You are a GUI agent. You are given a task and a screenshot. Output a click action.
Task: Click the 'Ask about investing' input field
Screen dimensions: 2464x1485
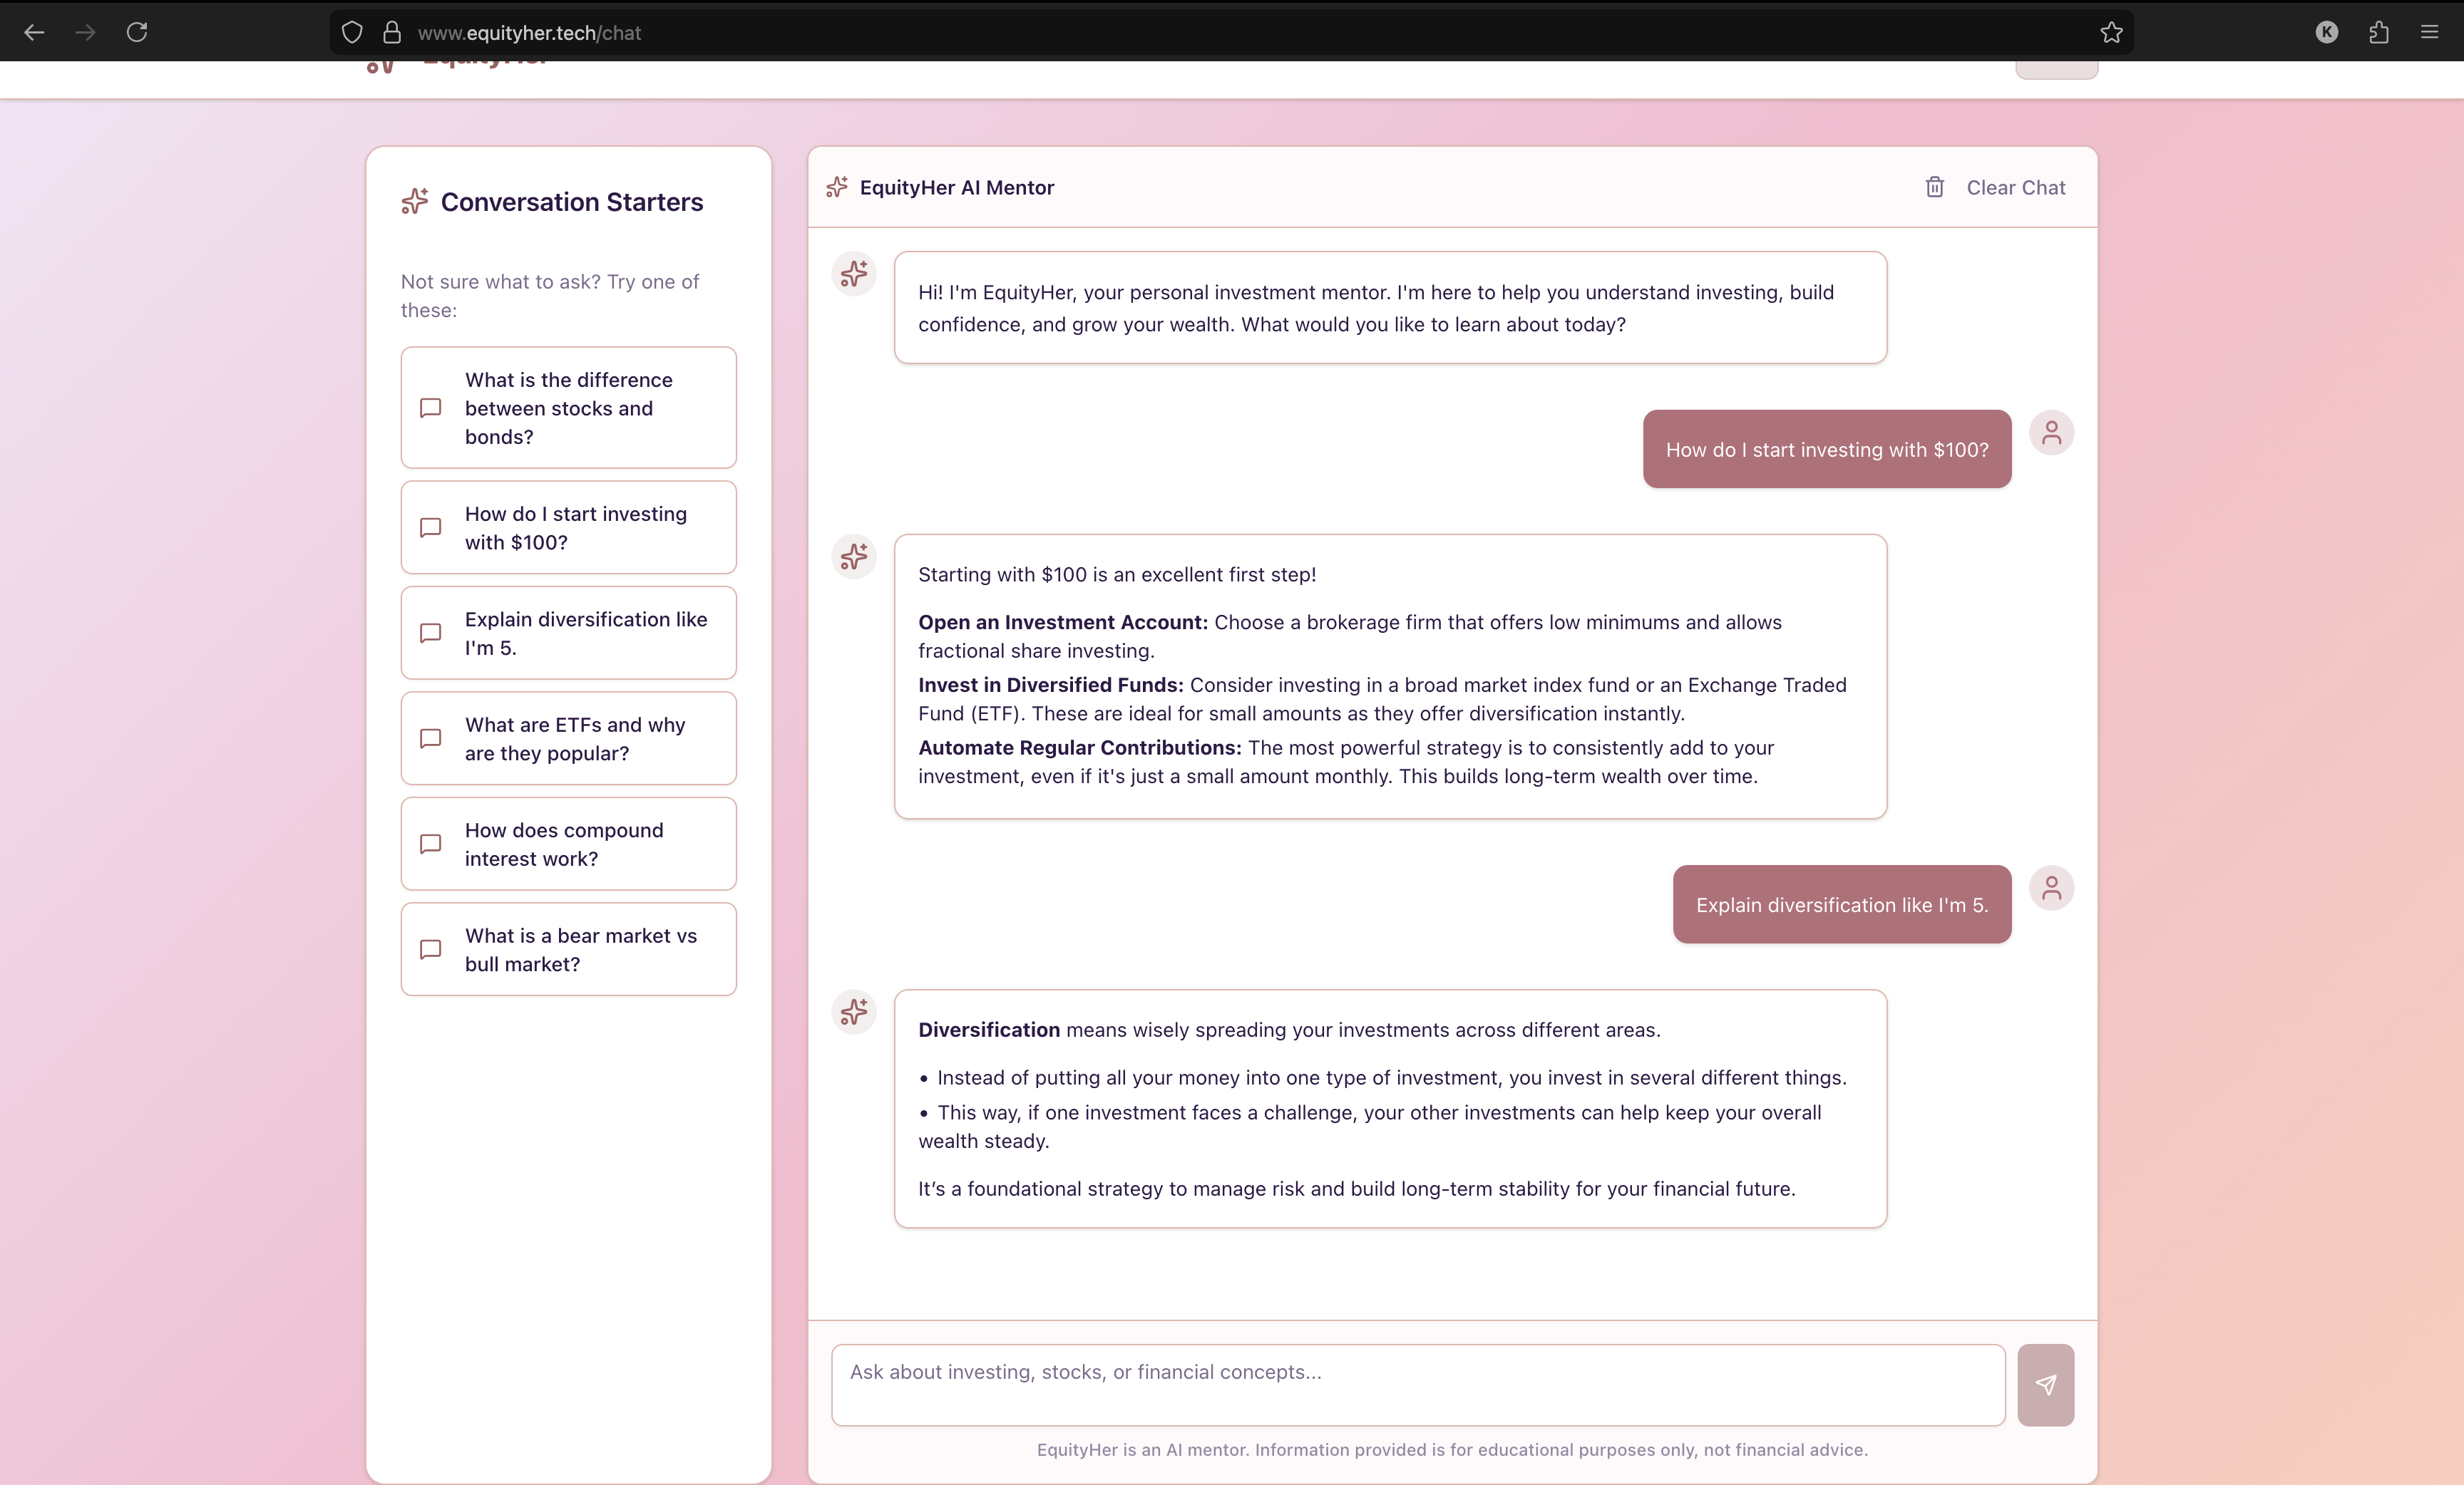pyautogui.click(x=1417, y=1384)
